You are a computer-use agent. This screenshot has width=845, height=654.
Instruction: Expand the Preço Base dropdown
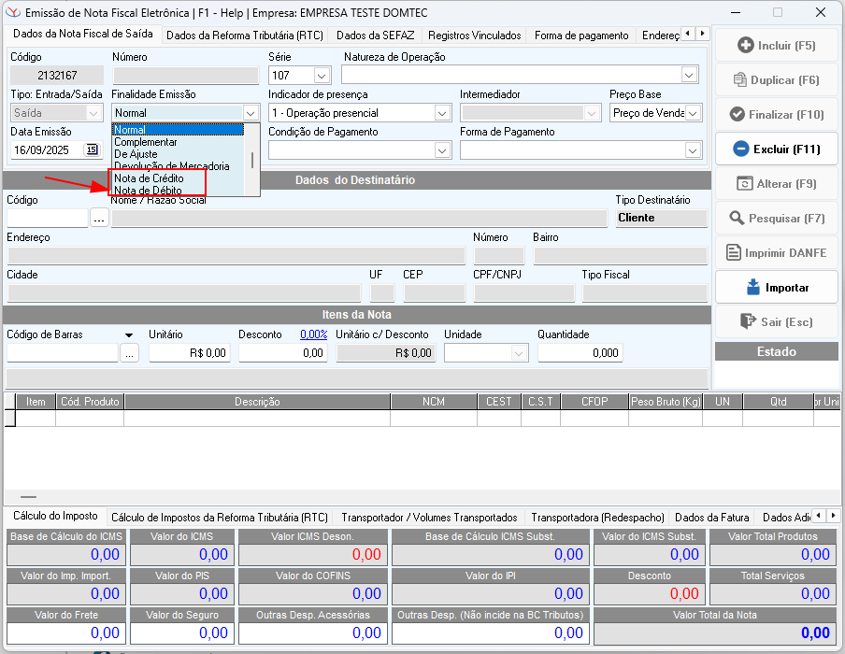(x=694, y=113)
